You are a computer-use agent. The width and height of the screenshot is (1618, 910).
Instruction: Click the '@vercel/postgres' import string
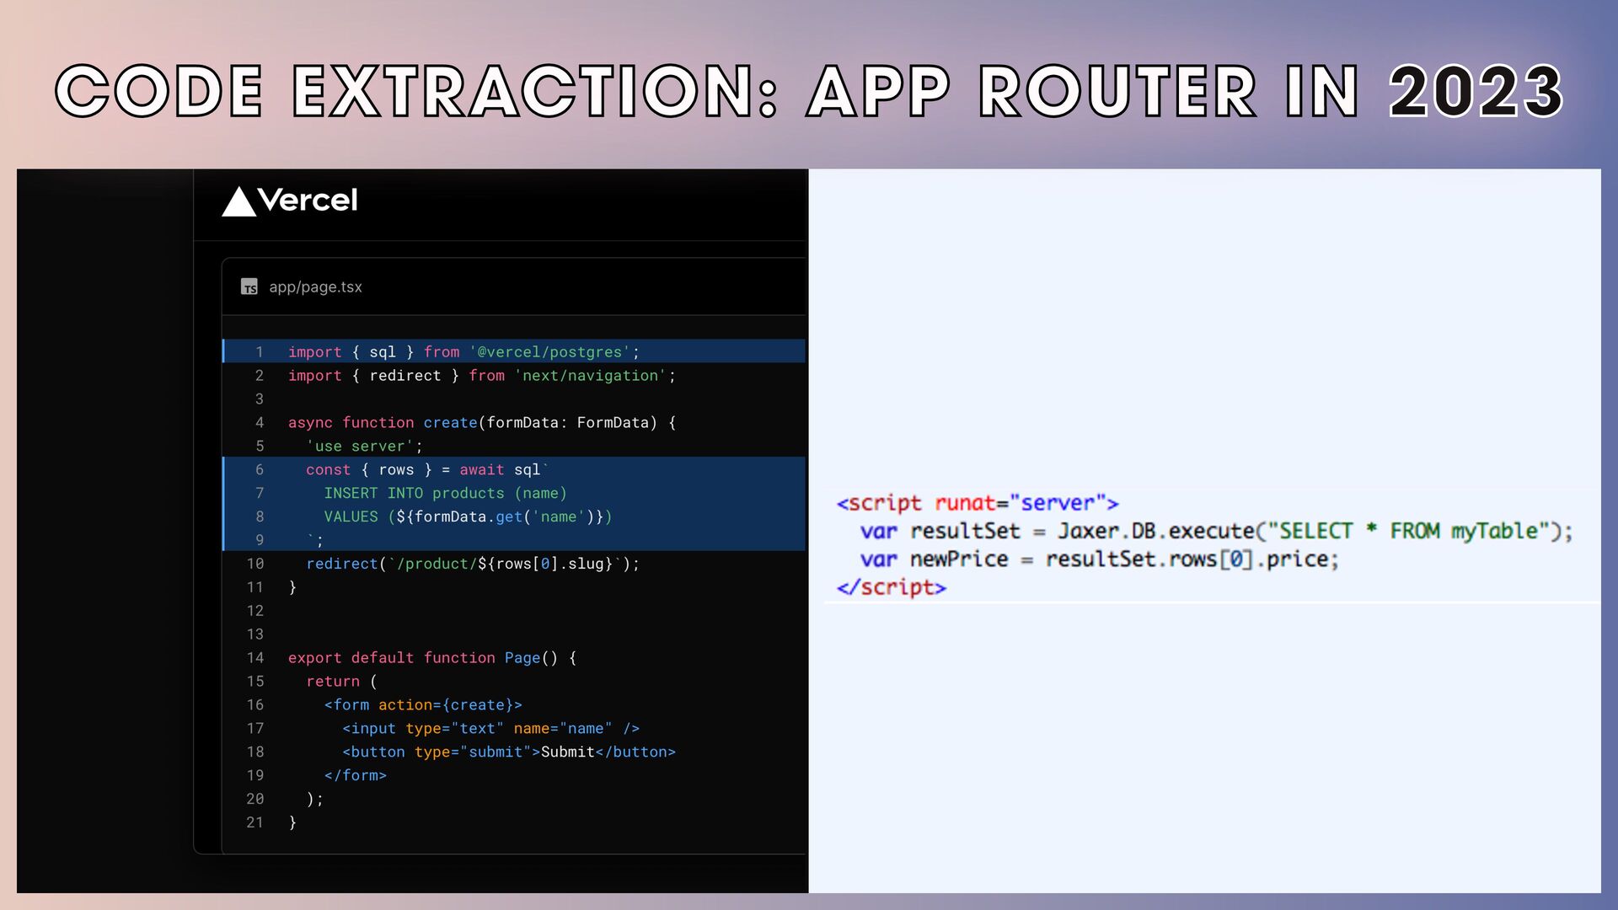click(549, 352)
